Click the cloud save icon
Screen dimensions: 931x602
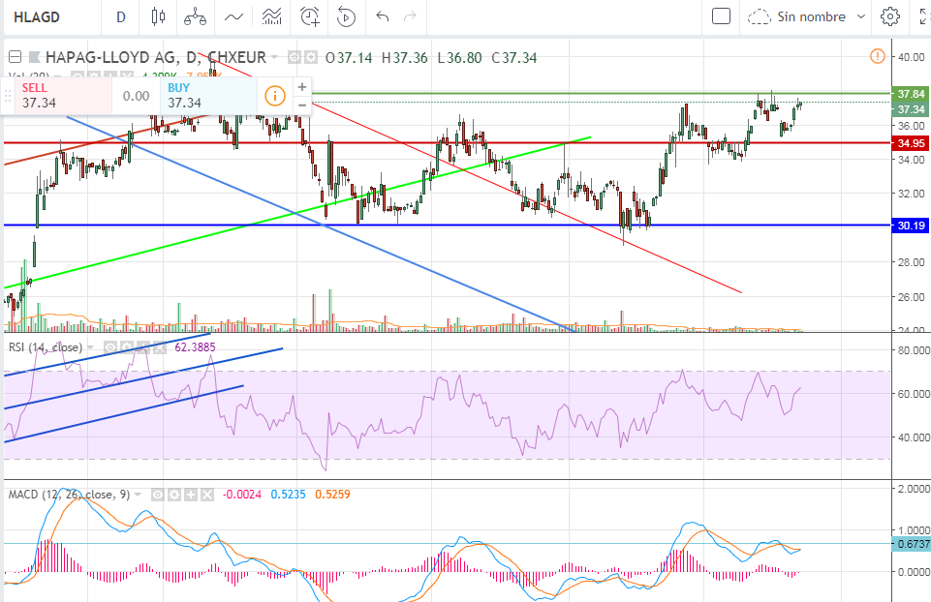click(759, 16)
